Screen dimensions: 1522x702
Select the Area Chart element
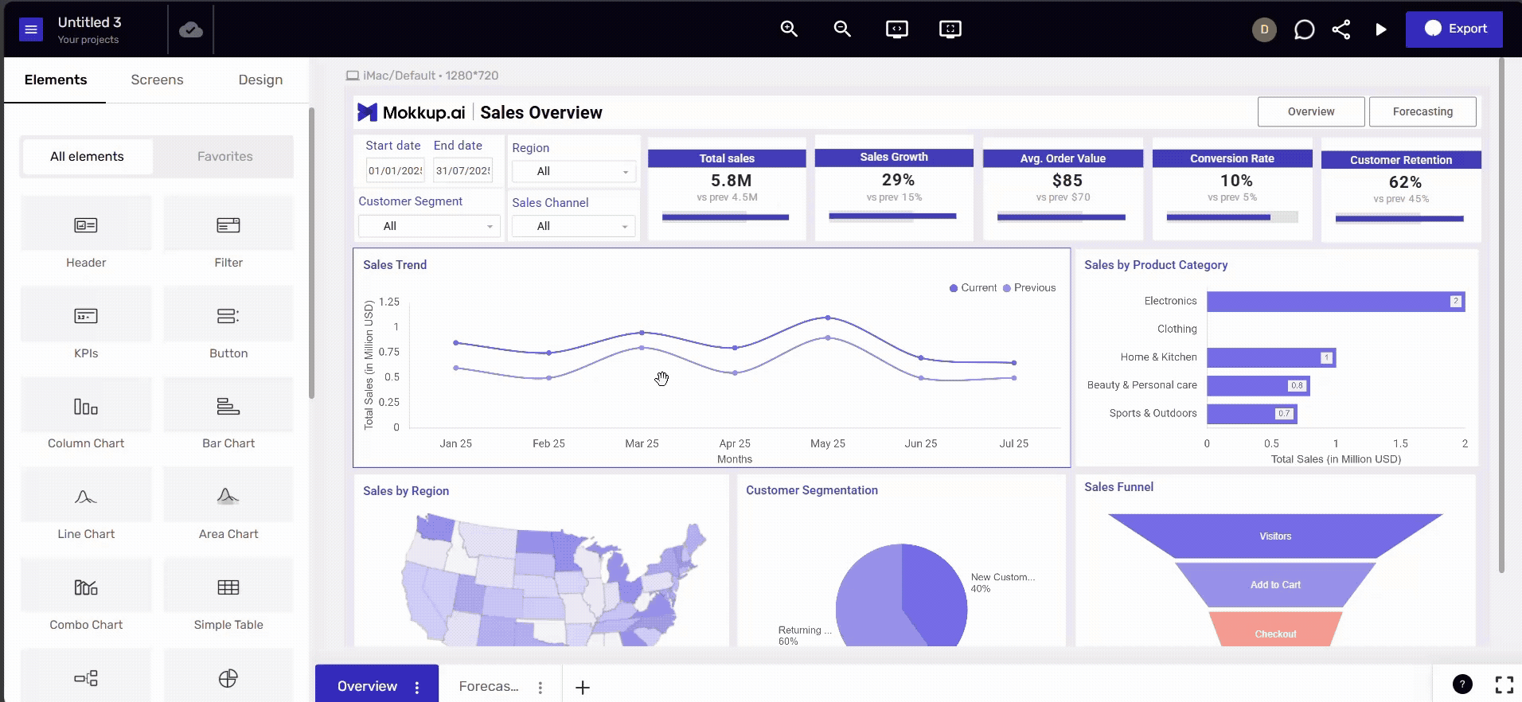click(228, 505)
